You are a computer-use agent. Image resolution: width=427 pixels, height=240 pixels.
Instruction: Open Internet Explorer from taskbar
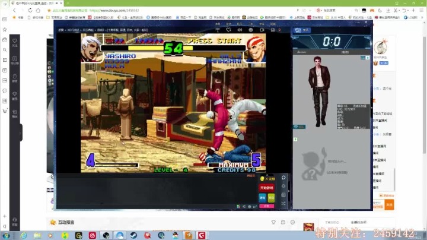pyautogui.click(x=24, y=235)
